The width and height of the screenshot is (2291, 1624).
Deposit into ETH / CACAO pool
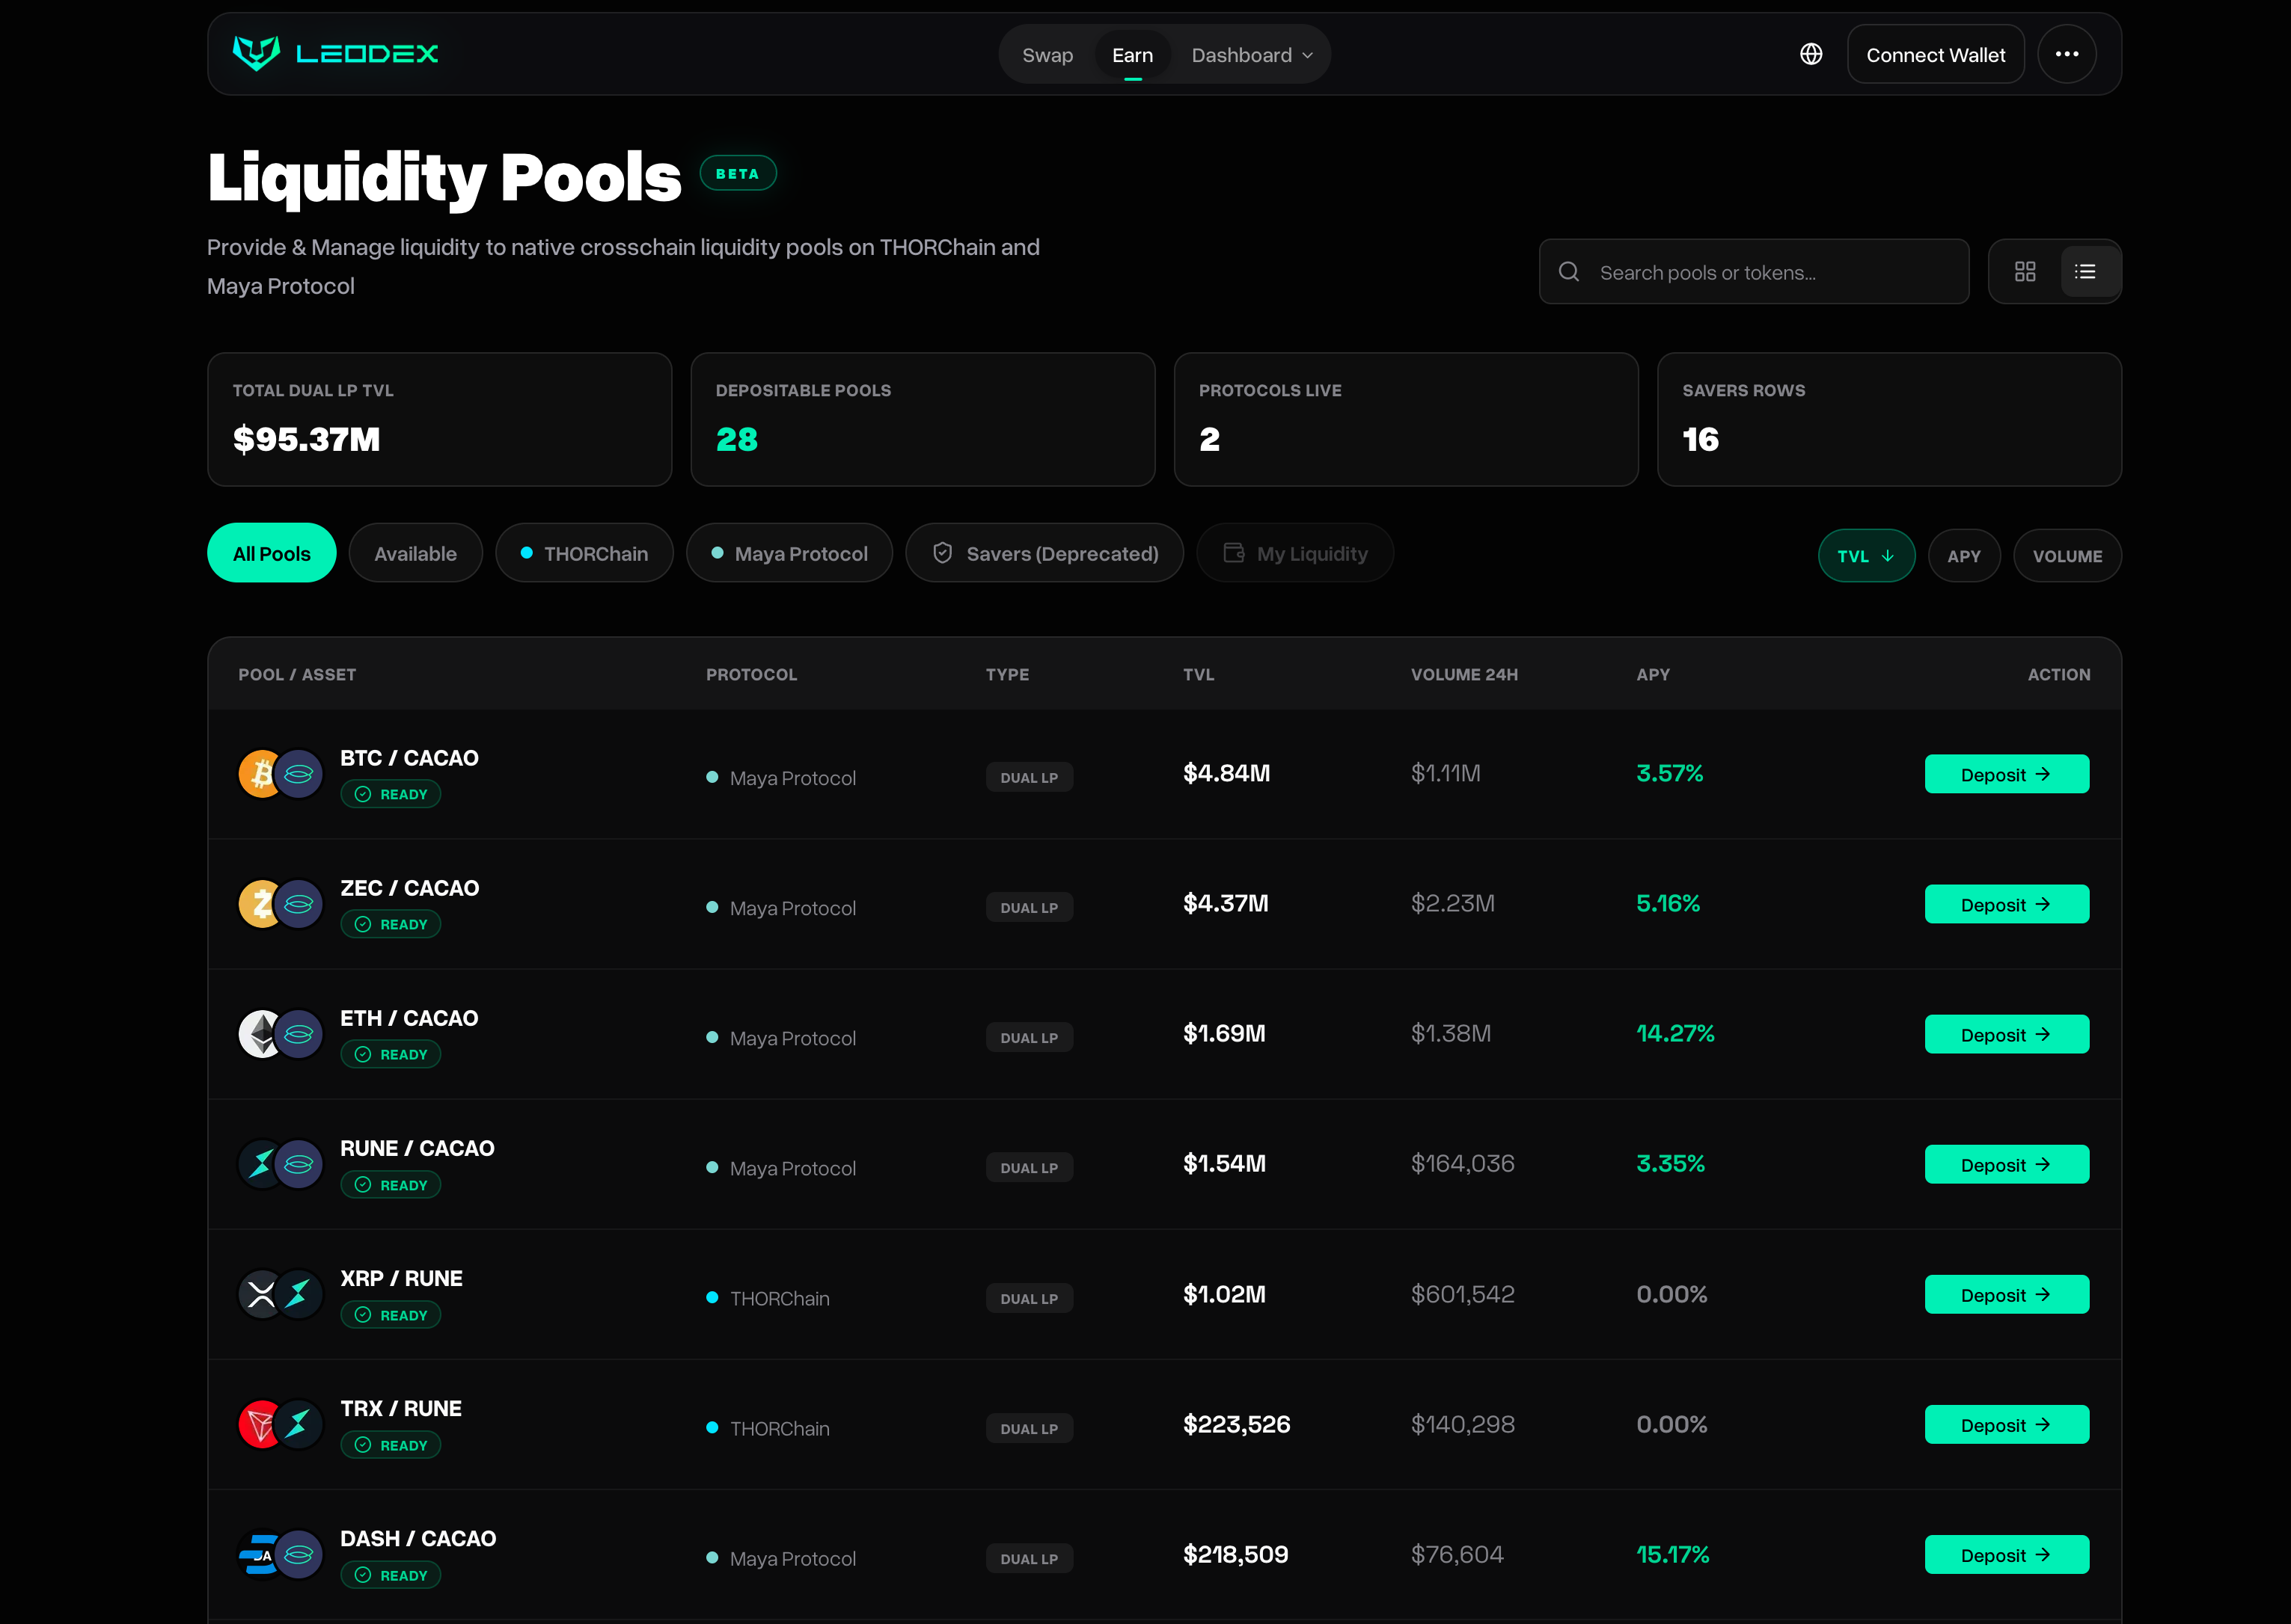pyautogui.click(x=2006, y=1034)
